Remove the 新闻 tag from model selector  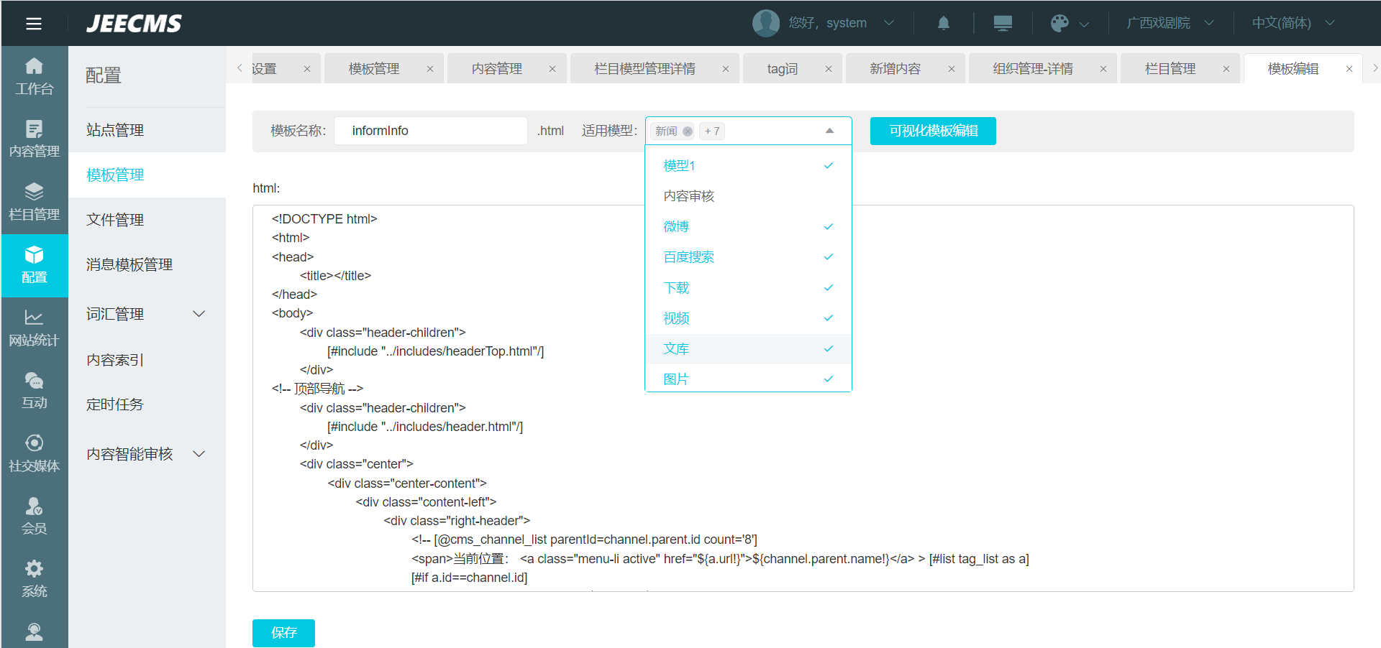pyautogui.click(x=688, y=131)
